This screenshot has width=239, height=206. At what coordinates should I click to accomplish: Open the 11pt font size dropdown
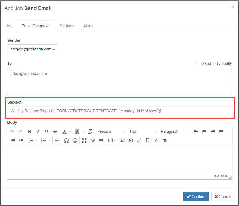pyautogui.click(x=143, y=131)
